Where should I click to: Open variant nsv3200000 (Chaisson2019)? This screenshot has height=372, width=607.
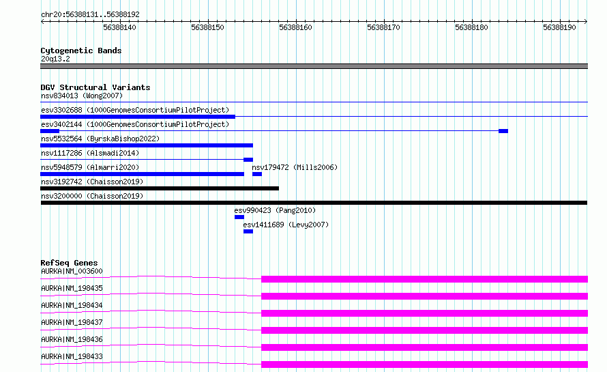tap(92, 196)
